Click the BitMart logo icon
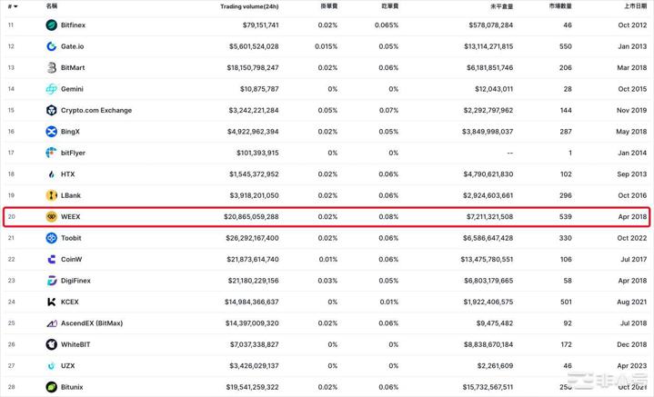 [51, 67]
